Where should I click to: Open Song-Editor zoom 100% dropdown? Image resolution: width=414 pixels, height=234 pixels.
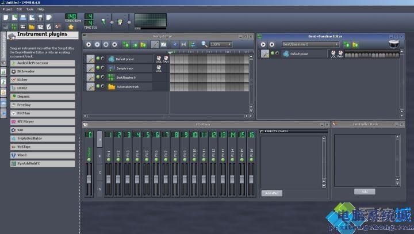coord(221,44)
